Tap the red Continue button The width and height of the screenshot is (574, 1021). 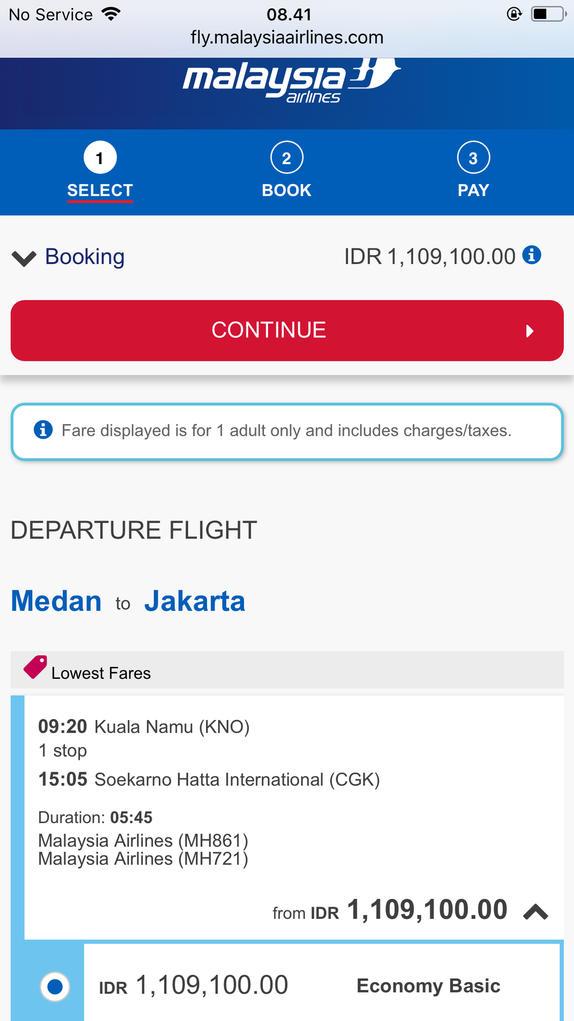pyautogui.click(x=287, y=331)
